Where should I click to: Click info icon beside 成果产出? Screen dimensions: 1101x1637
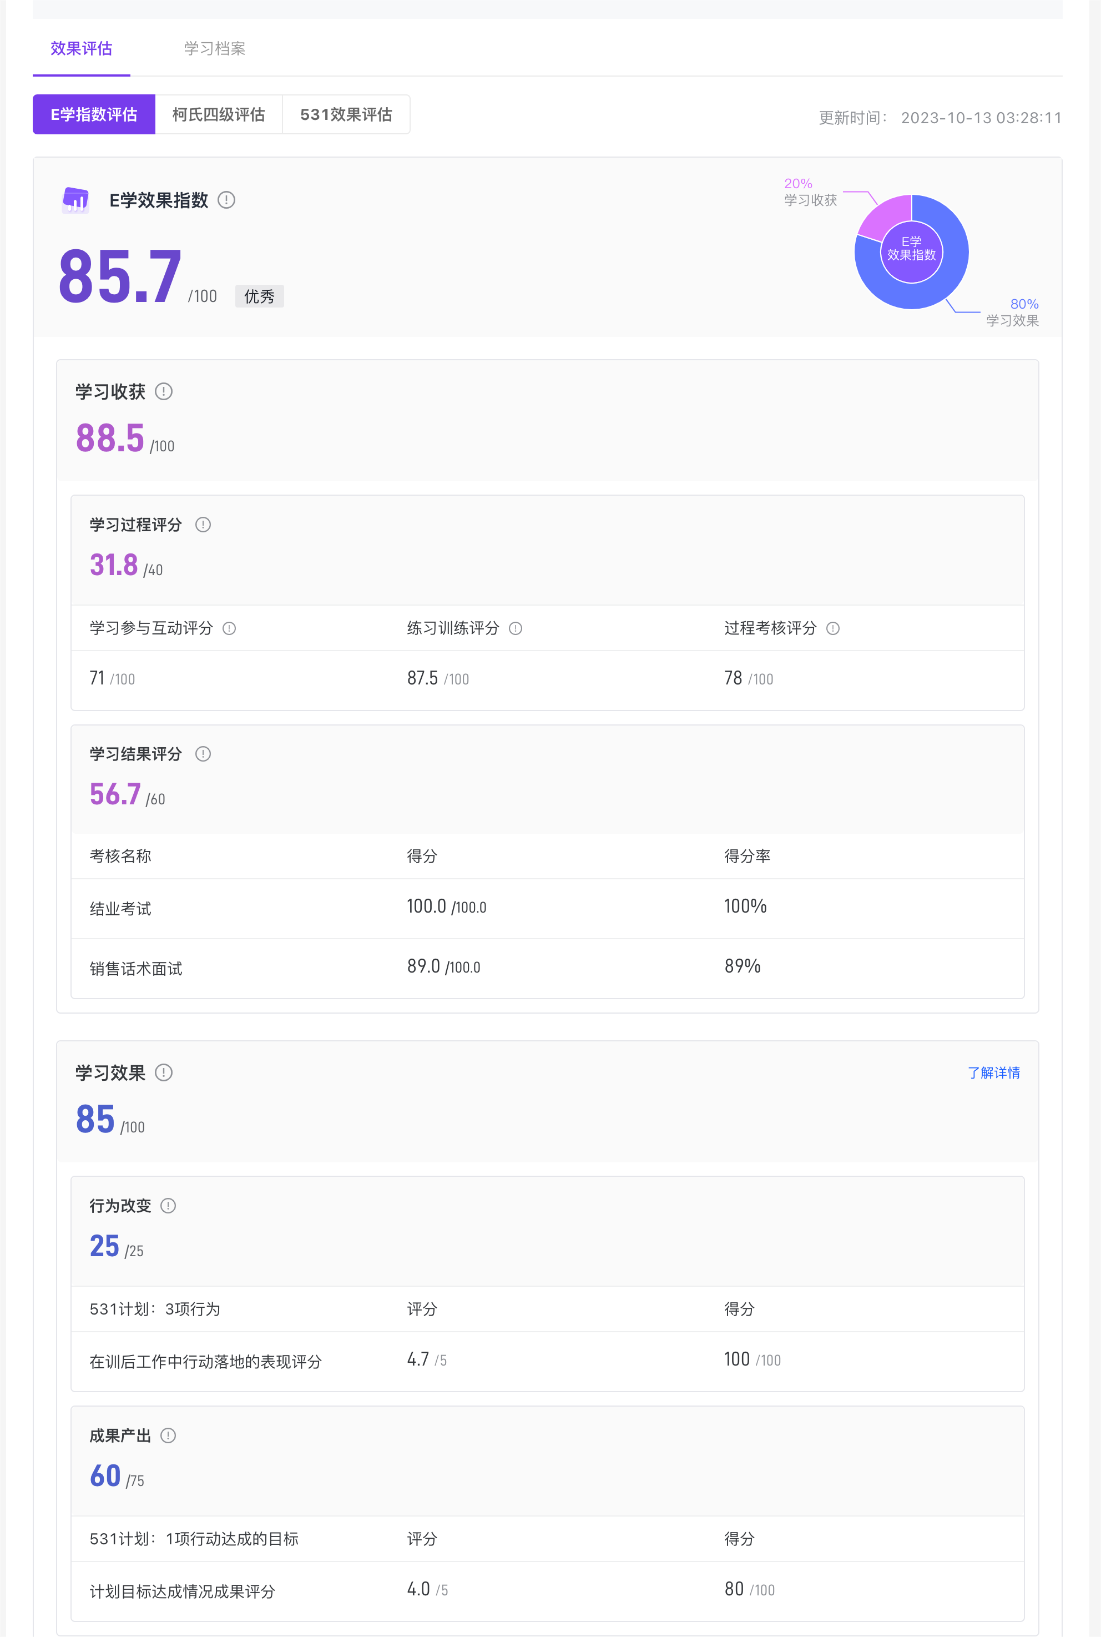(x=168, y=1435)
